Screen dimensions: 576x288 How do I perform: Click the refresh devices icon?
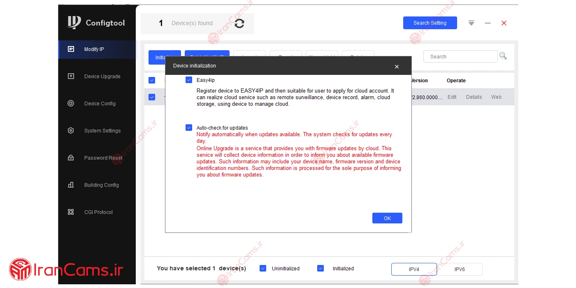239,23
